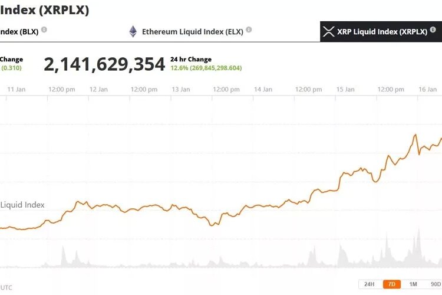Click the XRP logo icon

[329, 32]
